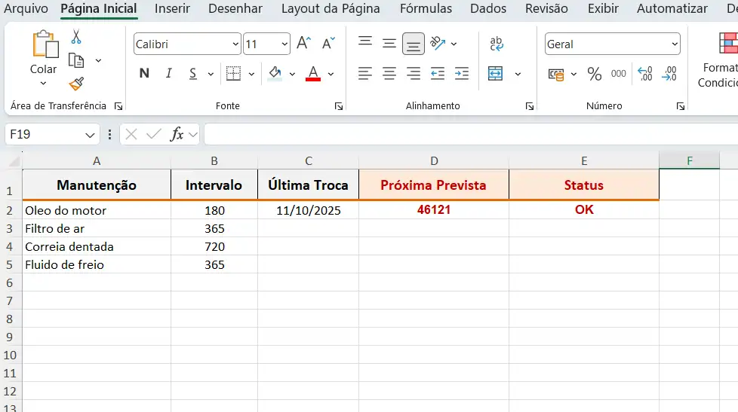Image resolution: width=738 pixels, height=412 pixels.
Task: Switch to the Fórmulas tab
Action: 426,9
